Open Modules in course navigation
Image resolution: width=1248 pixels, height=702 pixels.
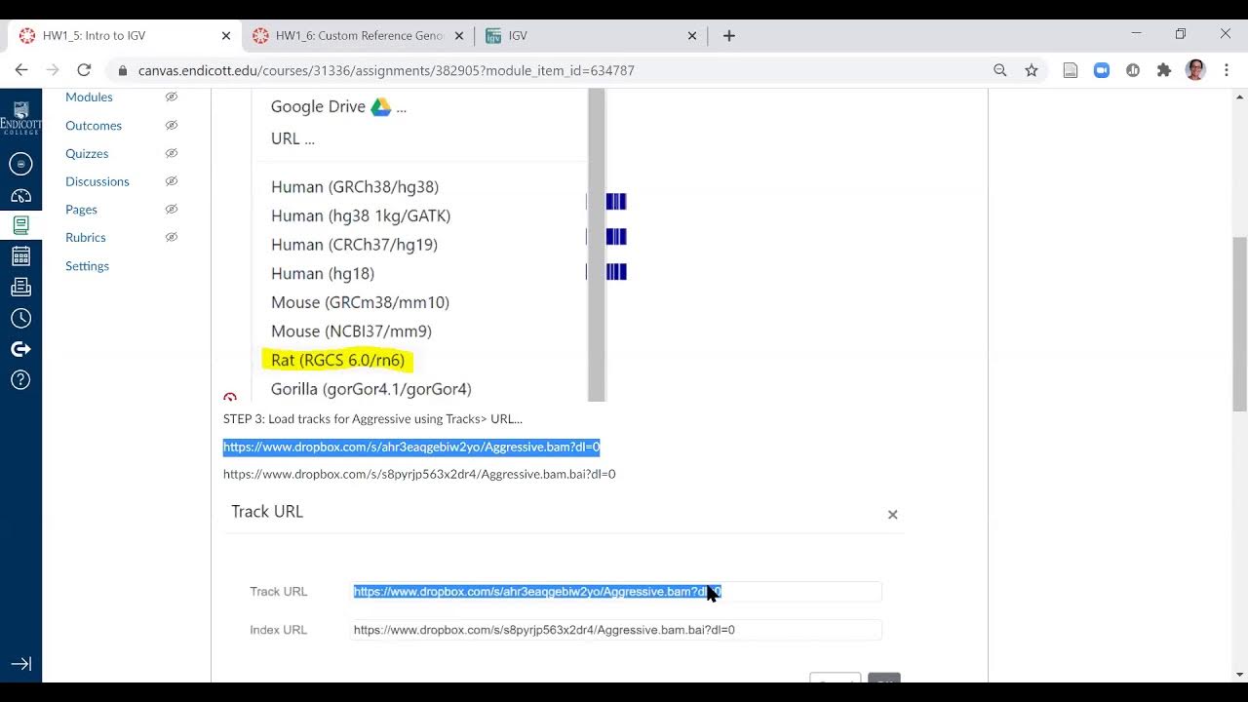[89, 97]
